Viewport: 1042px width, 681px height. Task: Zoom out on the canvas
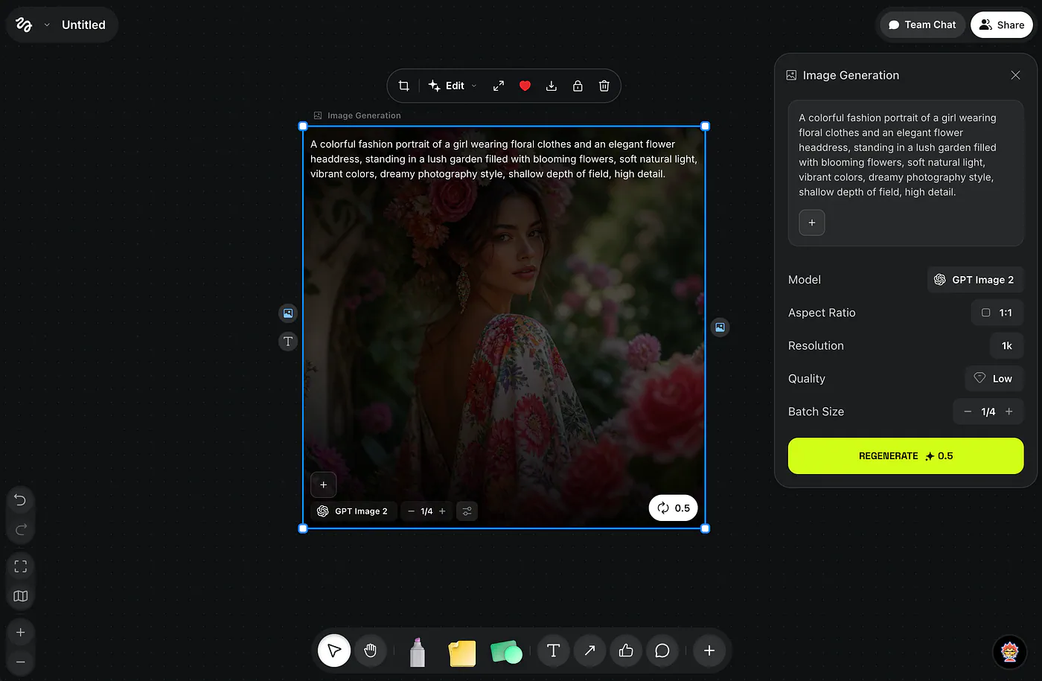click(20, 662)
